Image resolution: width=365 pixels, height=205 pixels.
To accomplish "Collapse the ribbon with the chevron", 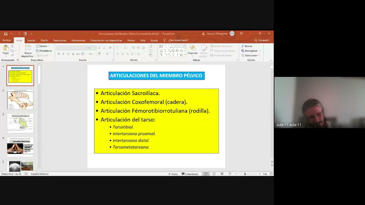I will [271, 60].
